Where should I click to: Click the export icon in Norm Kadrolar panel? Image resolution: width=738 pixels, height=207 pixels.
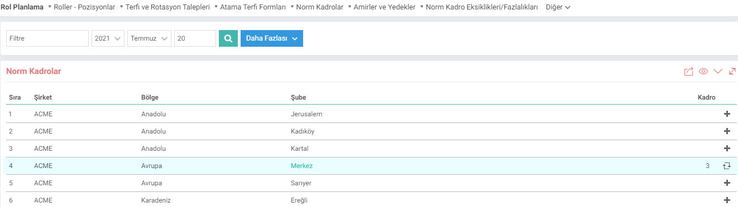click(689, 71)
